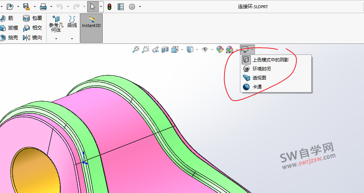Select the Shell (抽壳) feature tool
This screenshot has height=193, width=364.
[9, 37]
